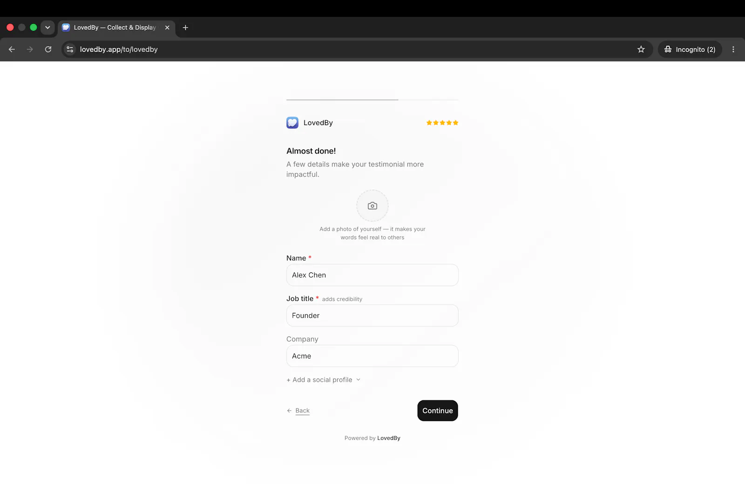Open site information icon in address bar
This screenshot has width=745, height=484.
coord(70,49)
